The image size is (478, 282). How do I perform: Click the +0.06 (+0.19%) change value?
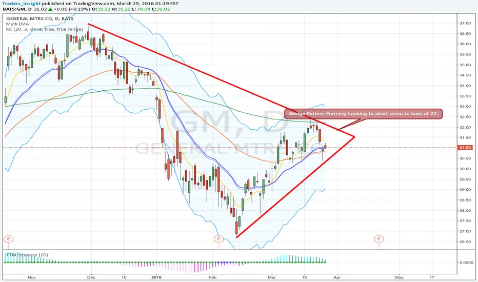point(72,9)
